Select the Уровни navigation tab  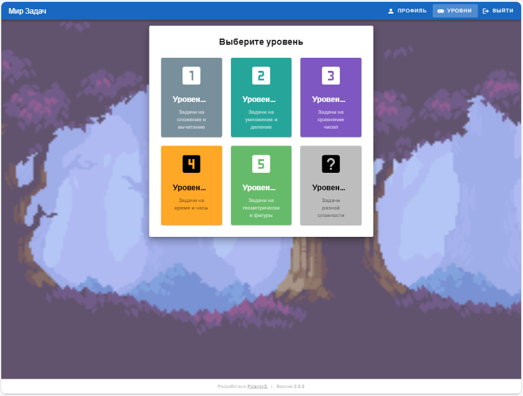click(x=455, y=11)
